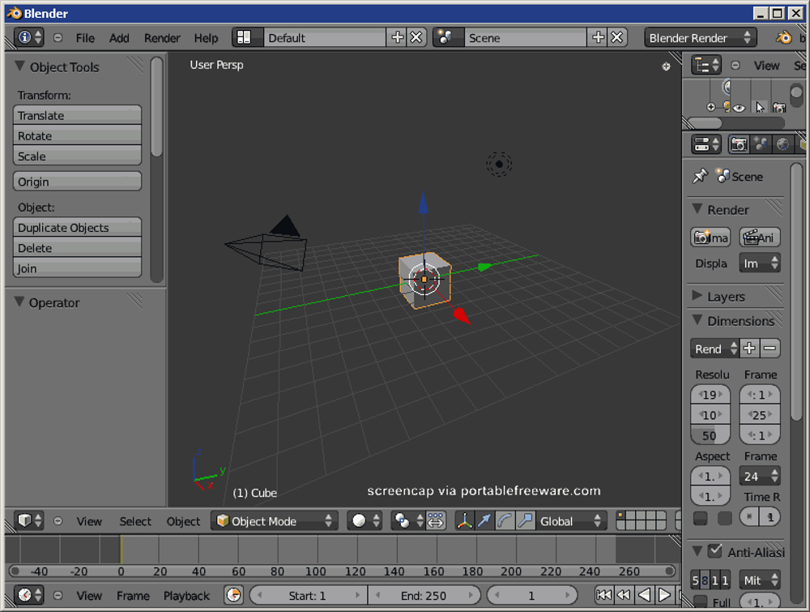Expand the tree node in the outliner
810x612 pixels.
coord(711,107)
